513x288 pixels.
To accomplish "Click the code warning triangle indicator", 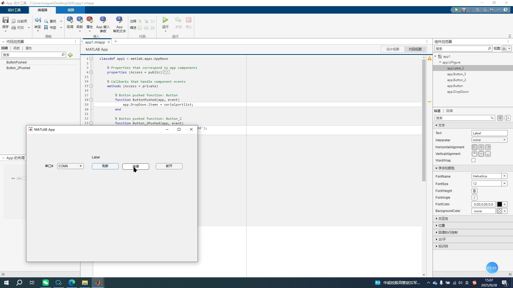I will click(x=429, y=58).
